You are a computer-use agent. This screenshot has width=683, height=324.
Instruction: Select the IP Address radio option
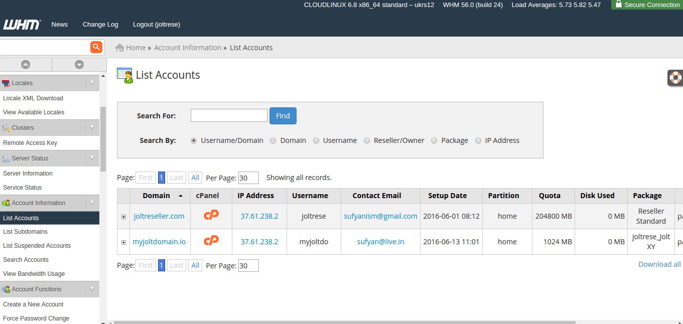478,140
